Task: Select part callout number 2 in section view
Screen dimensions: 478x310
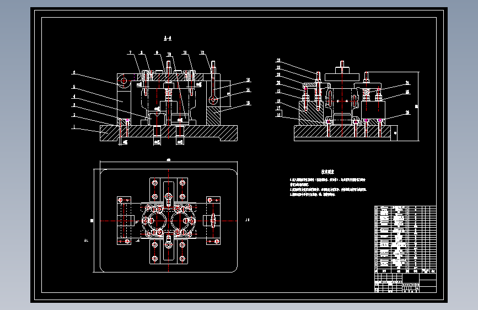Action: tap(74, 115)
